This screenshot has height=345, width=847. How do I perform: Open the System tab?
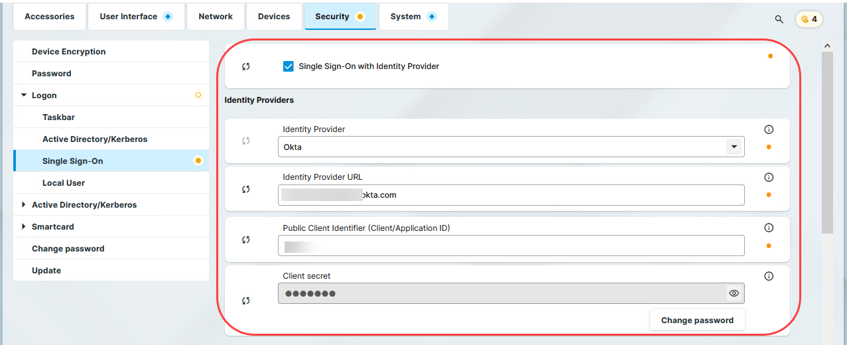[x=413, y=17]
